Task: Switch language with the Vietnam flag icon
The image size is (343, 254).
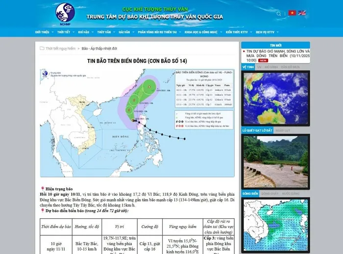Action: 292,13
